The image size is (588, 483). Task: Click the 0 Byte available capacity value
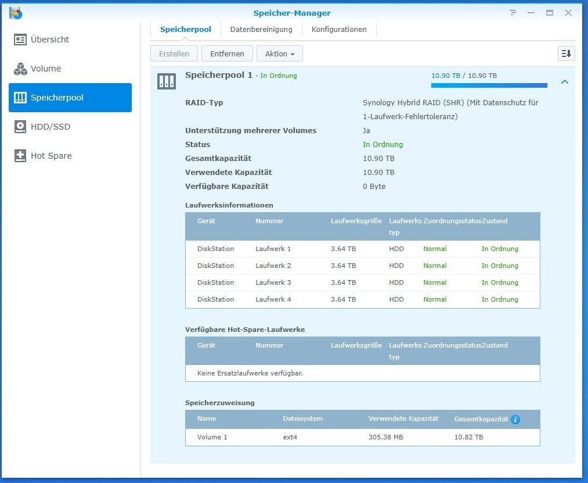(374, 187)
